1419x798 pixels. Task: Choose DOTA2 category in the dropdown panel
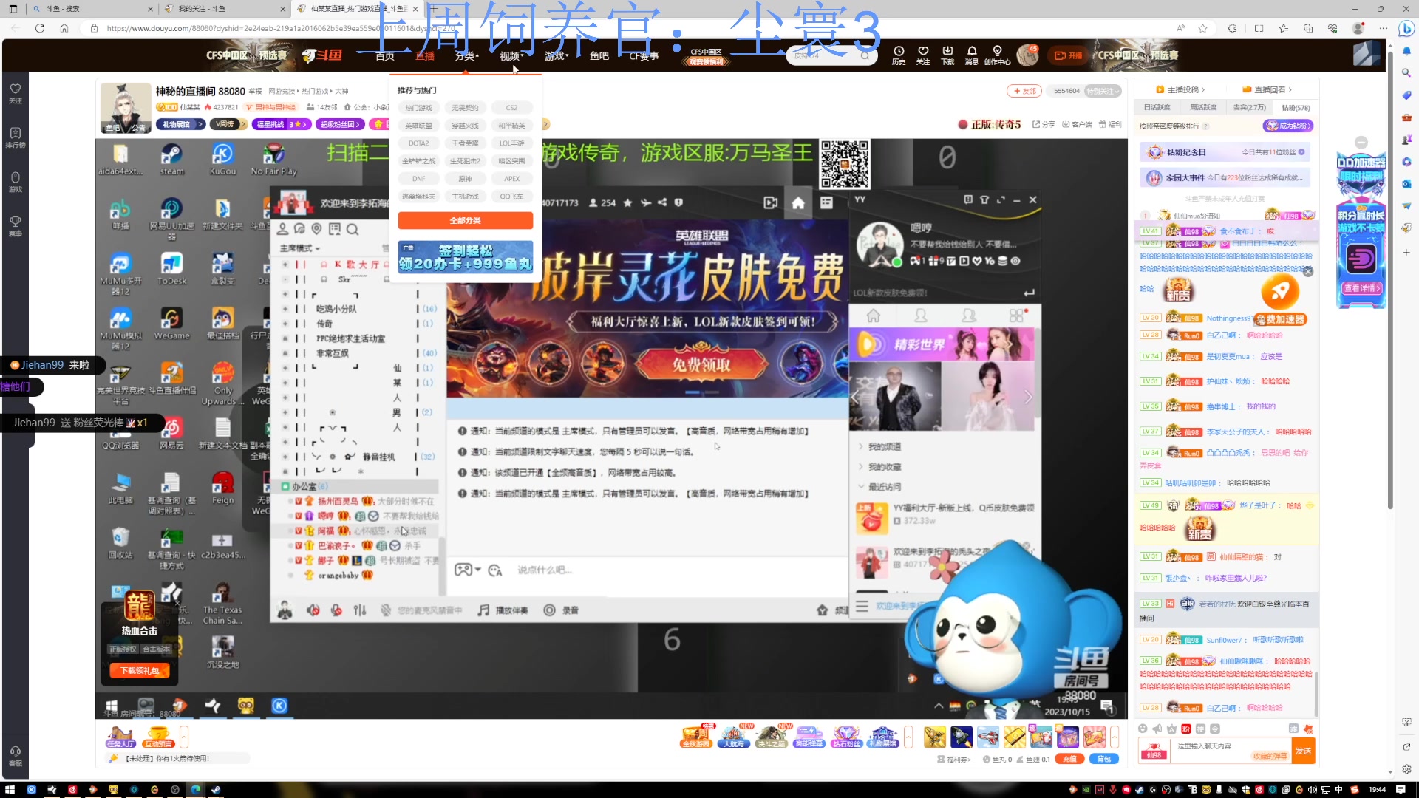pos(418,143)
